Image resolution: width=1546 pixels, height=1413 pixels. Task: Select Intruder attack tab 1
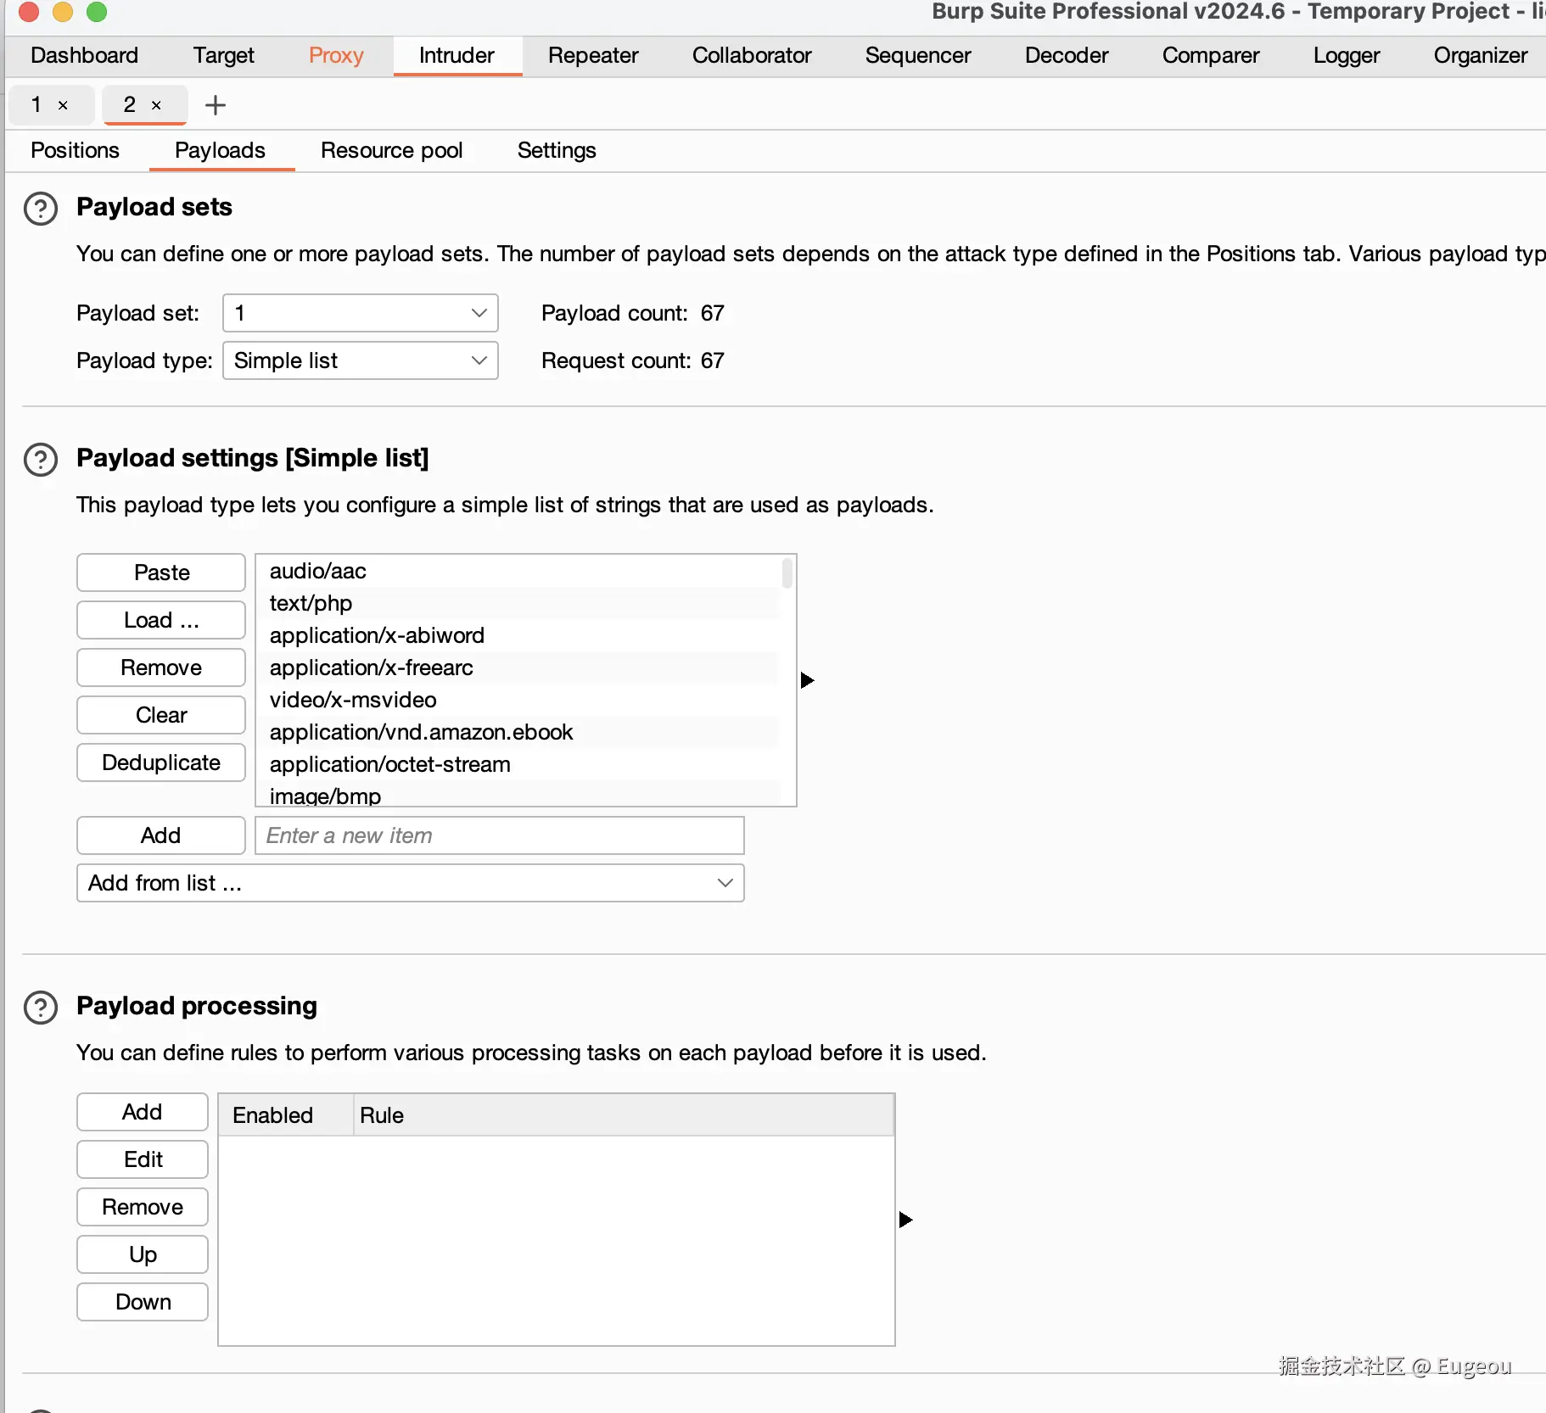37,105
